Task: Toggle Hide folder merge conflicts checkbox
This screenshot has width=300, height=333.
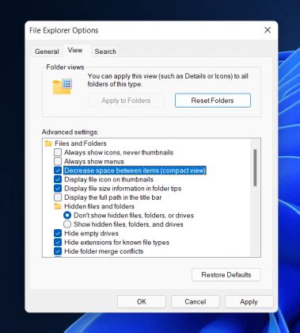Action: (58, 251)
